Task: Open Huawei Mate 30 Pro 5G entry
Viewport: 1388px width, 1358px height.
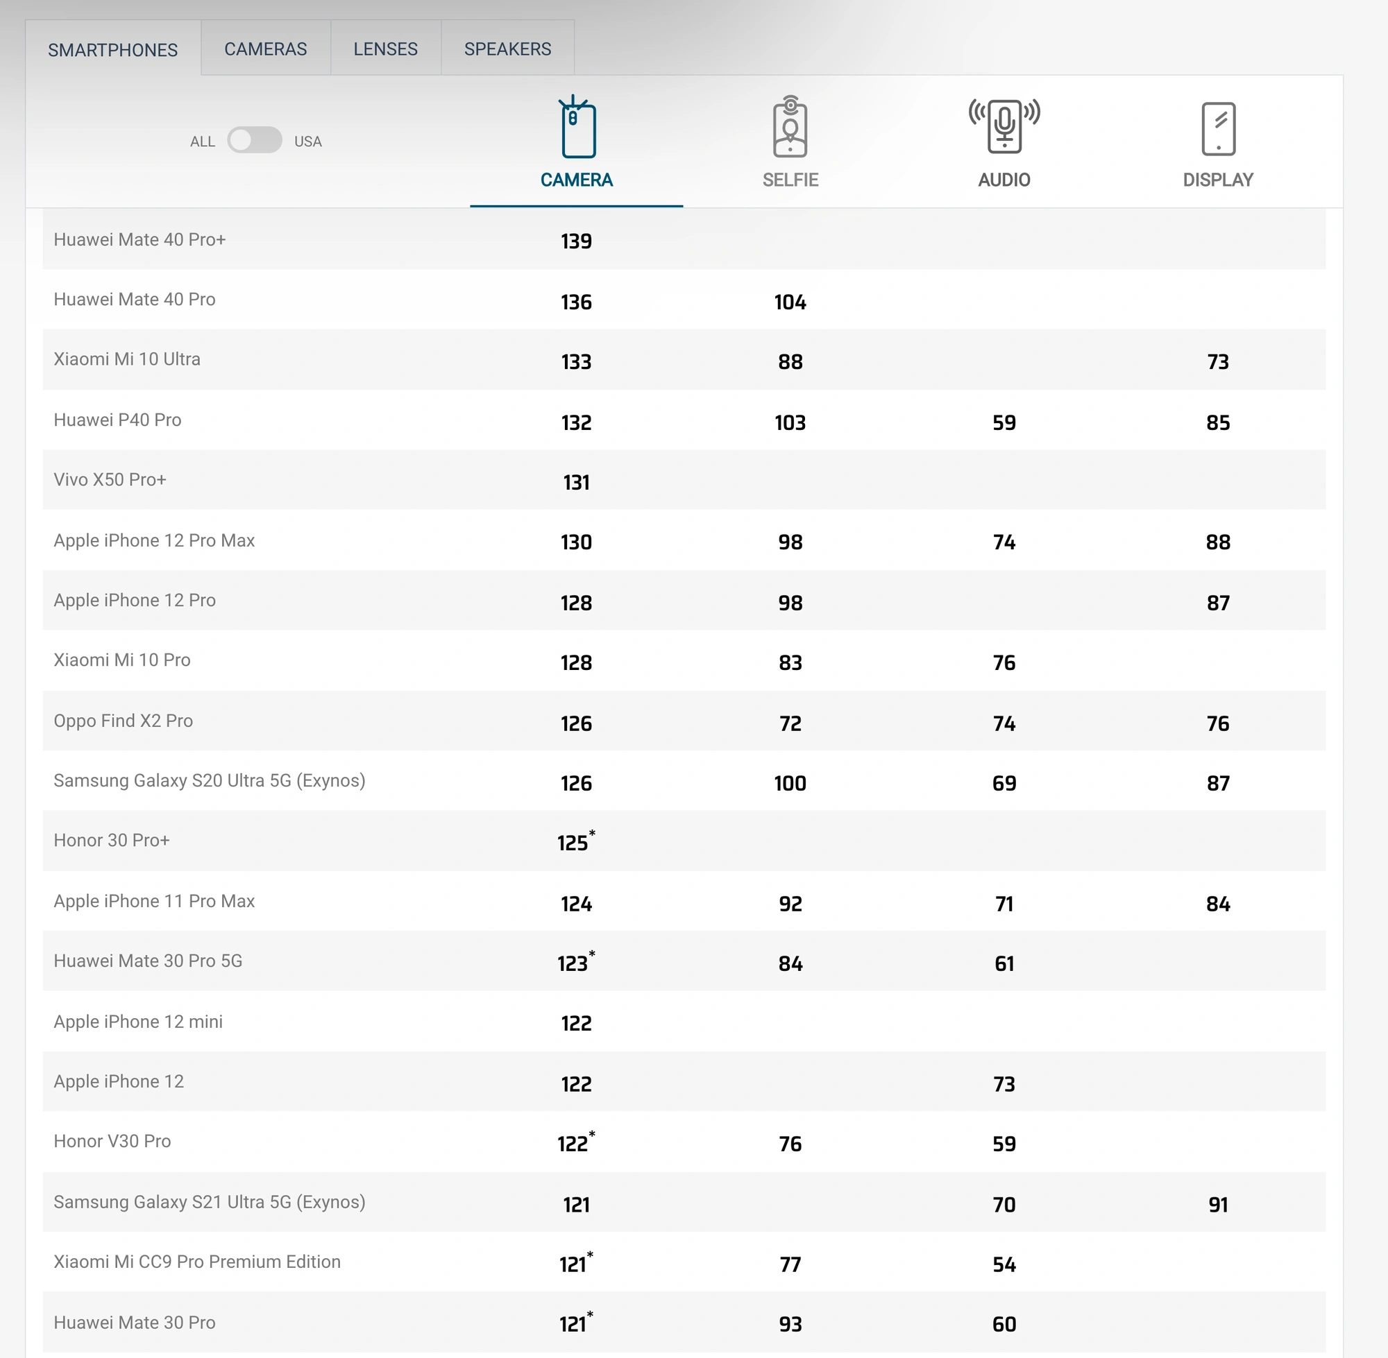Action: click(148, 961)
